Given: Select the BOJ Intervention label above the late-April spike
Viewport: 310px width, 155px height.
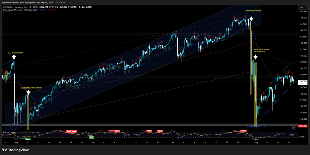Looking at the screenshot, I should pyautogui.click(x=15, y=53).
